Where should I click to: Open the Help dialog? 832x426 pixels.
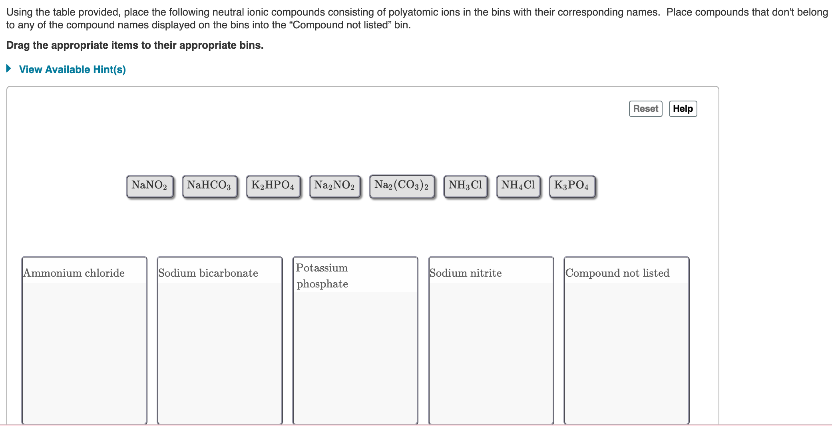(683, 108)
